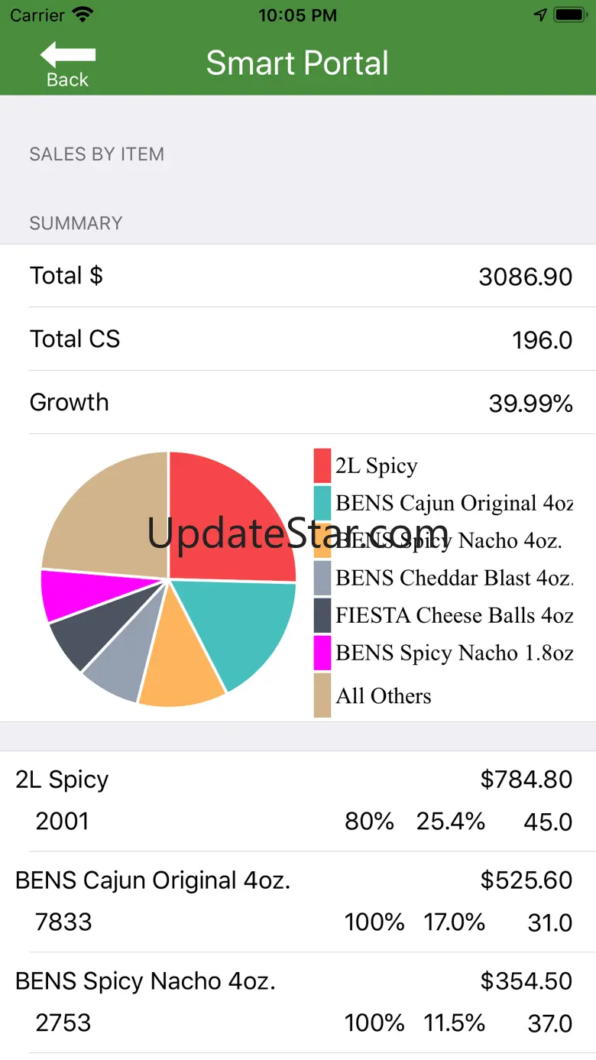Tap the Back arrow icon

pyautogui.click(x=68, y=55)
